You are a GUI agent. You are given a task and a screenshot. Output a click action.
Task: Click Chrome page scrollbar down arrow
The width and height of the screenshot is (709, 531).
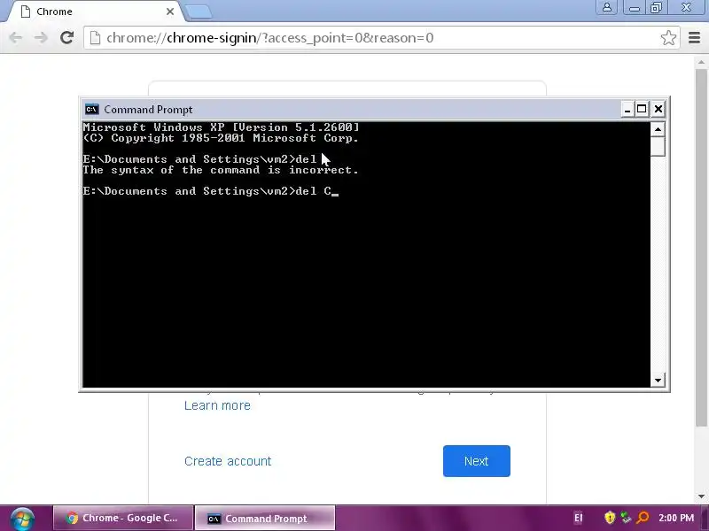[701, 496]
